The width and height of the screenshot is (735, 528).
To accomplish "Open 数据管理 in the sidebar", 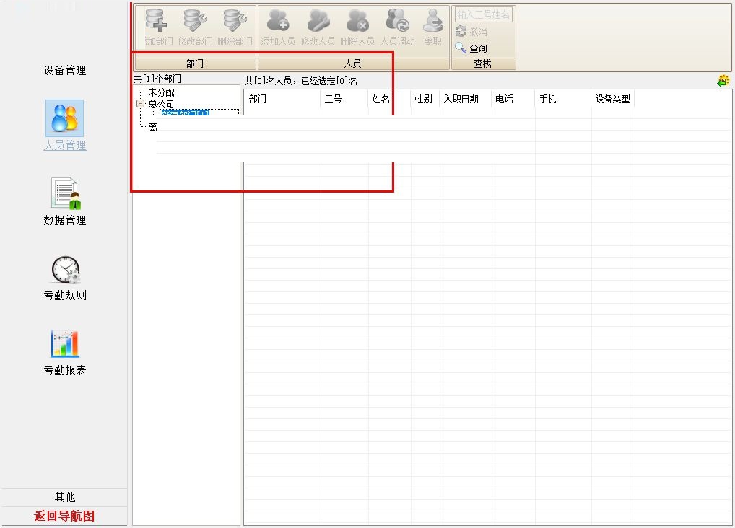I will (x=65, y=201).
